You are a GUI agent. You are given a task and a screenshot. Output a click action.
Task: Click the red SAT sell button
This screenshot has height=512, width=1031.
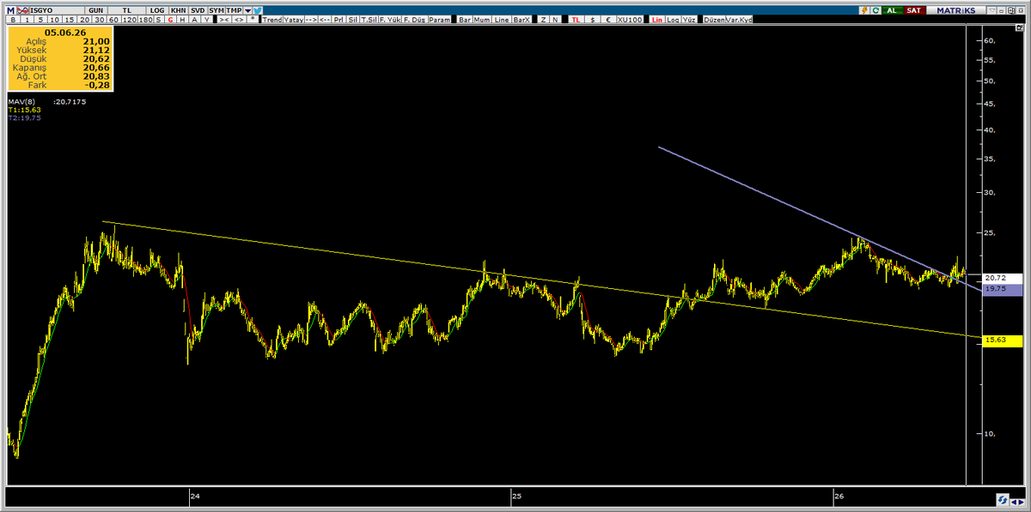tap(914, 10)
